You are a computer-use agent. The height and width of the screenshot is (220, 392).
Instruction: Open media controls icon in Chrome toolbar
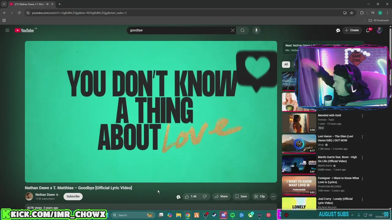coord(373,13)
